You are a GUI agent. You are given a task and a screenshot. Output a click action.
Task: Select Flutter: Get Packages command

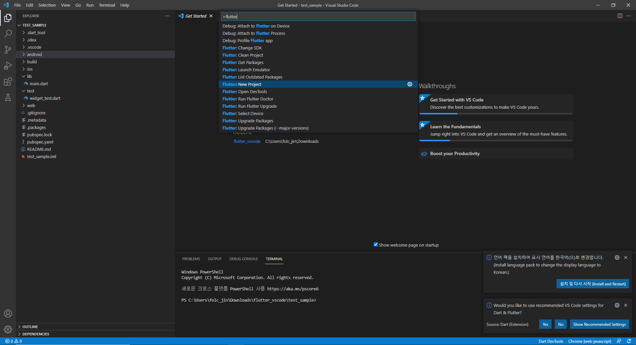318,62
